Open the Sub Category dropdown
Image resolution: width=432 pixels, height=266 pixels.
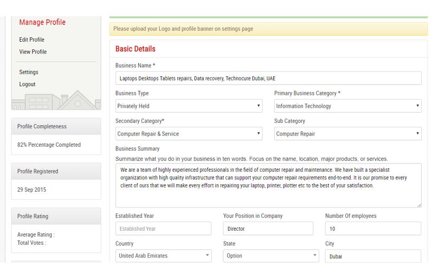[x=347, y=134]
